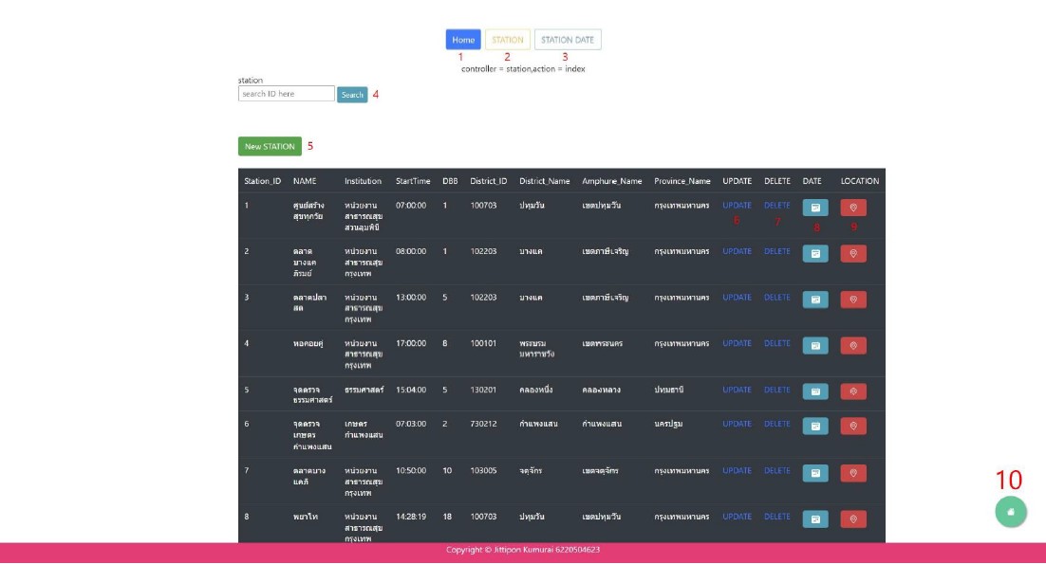The image size is (1046, 564).
Task: Select the district ID 730212 cell
Action: coord(483,424)
